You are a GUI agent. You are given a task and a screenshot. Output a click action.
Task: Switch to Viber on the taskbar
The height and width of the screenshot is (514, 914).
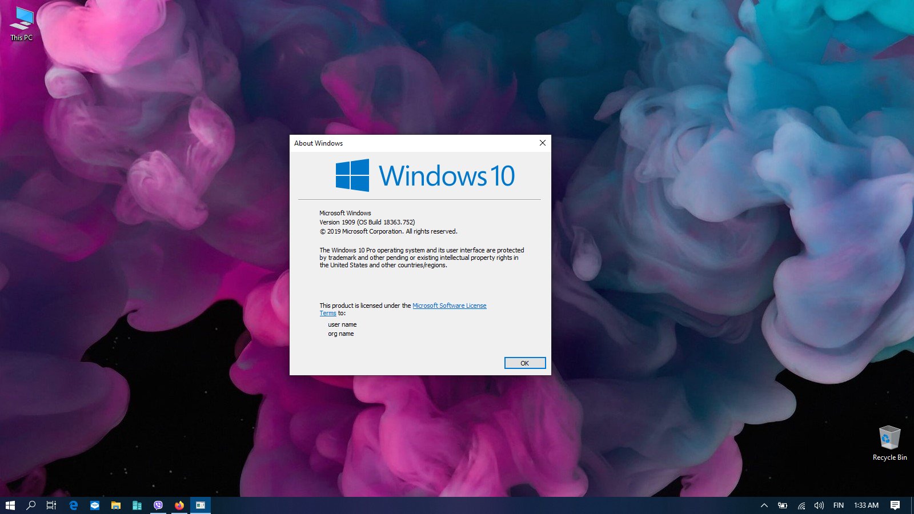(158, 505)
